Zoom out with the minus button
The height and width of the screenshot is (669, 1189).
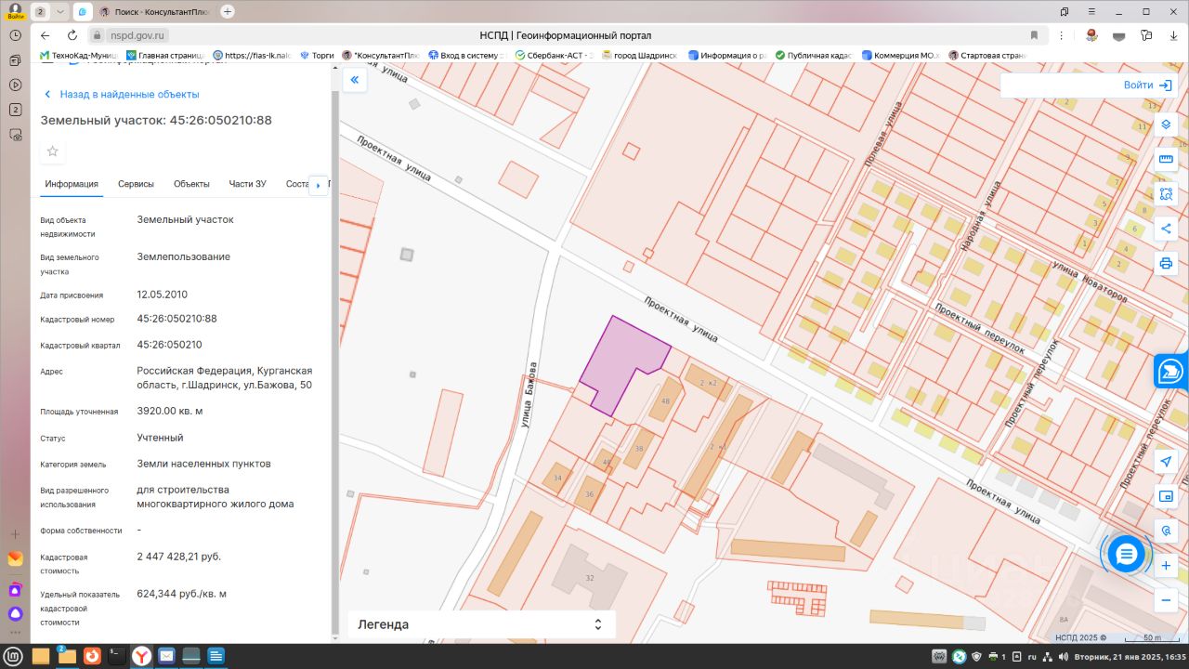click(1166, 600)
